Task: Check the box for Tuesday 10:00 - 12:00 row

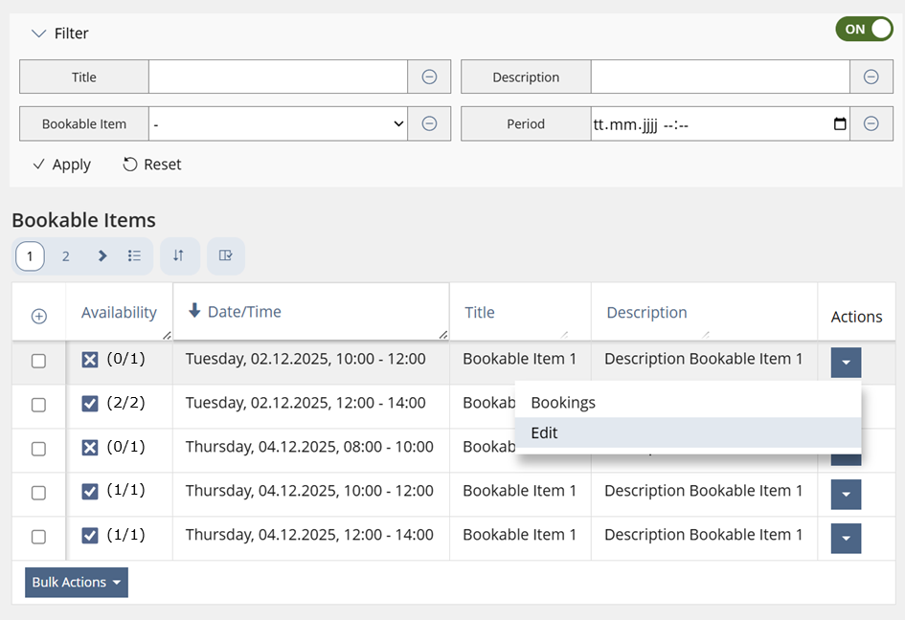Action: click(38, 362)
